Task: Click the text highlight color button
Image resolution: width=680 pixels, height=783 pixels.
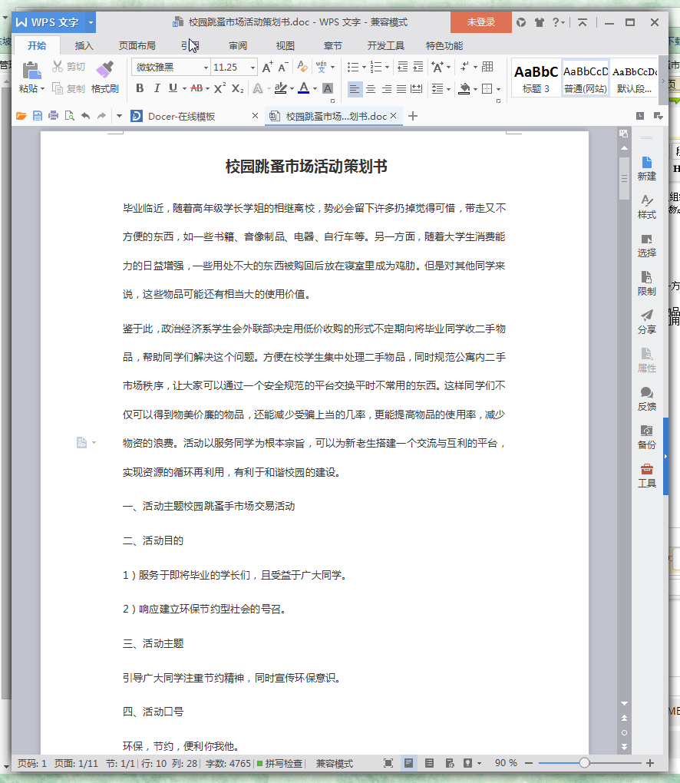Action: click(x=281, y=88)
